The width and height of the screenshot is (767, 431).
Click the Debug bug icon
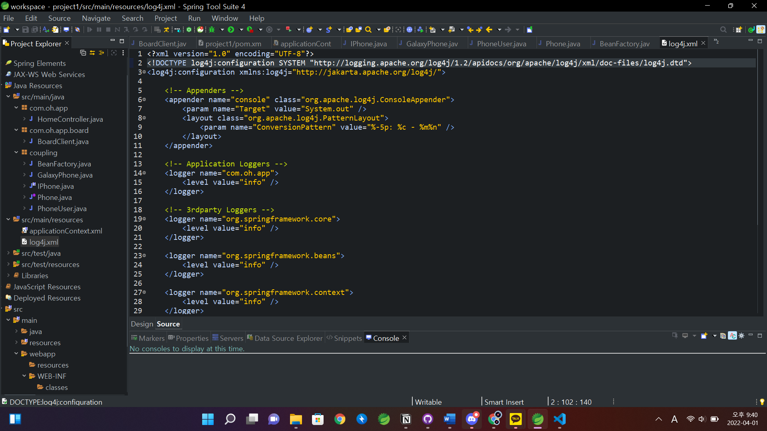coord(212,30)
